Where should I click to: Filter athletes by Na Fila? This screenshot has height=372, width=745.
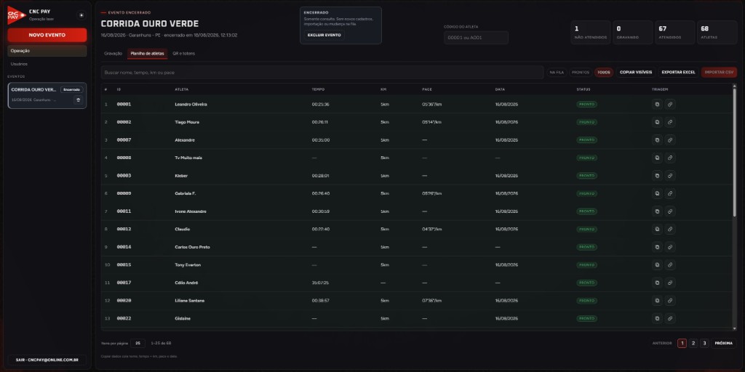tap(557, 72)
